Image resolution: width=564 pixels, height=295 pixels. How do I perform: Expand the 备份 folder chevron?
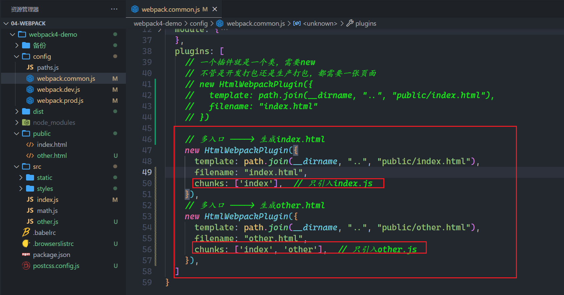tap(17, 45)
